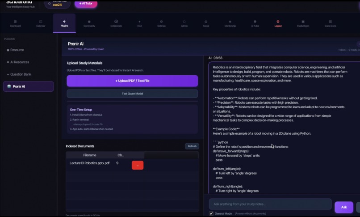Click the Install Ollama from ollama.ai step
Image resolution: width=360 pixels, height=217 pixels.
tap(86, 115)
